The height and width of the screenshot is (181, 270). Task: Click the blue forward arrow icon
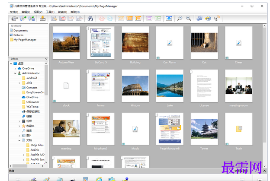point(110,18)
